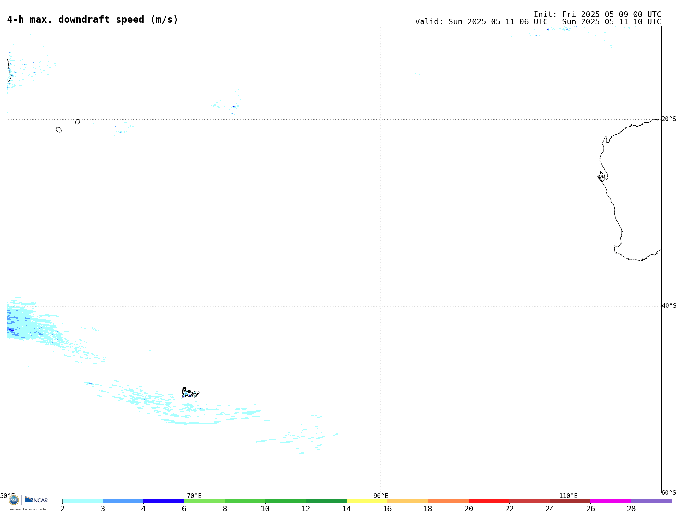Click the 90°E longitude label

click(381, 496)
